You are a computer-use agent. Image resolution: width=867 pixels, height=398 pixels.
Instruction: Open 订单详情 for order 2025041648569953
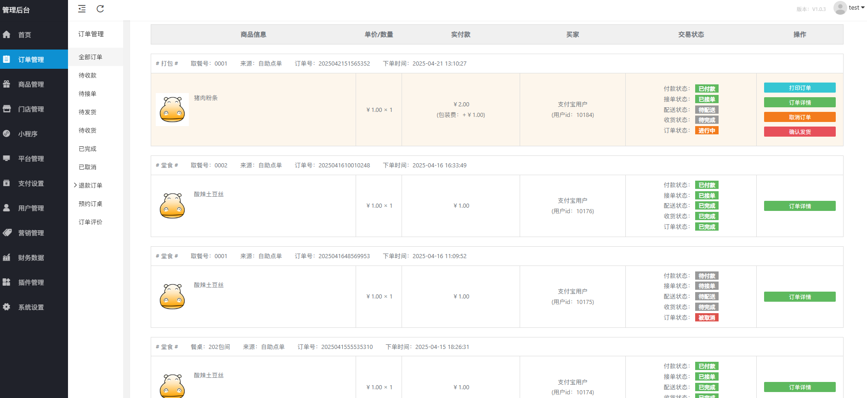pyautogui.click(x=799, y=297)
